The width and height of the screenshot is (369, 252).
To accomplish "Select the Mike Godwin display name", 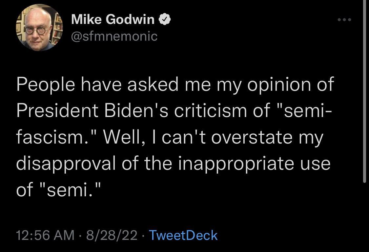I will pyautogui.click(x=113, y=19).
